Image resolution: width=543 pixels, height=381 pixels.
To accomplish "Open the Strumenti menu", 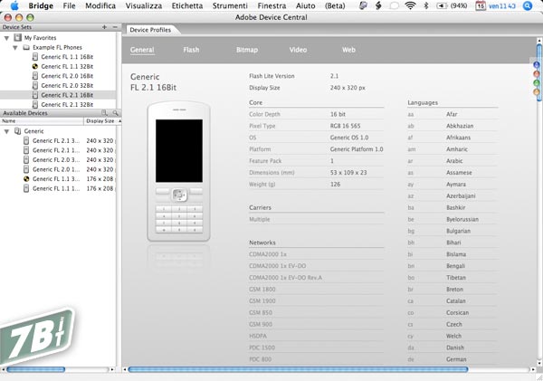I will pos(230,6).
